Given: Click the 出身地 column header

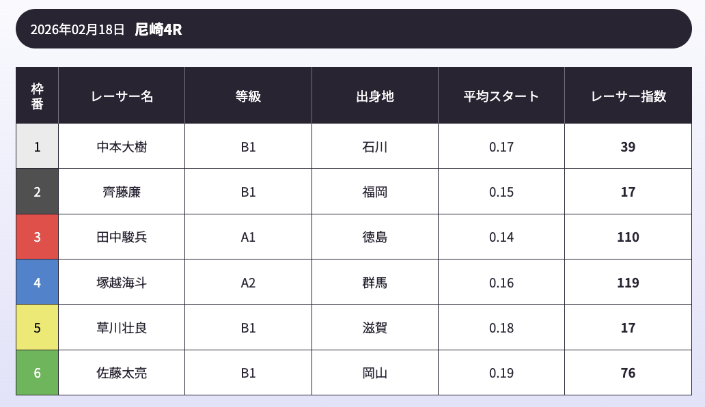Looking at the screenshot, I should point(375,96).
